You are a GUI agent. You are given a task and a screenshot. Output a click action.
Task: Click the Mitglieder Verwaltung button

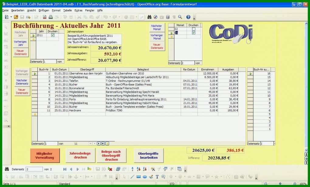tap(45, 156)
